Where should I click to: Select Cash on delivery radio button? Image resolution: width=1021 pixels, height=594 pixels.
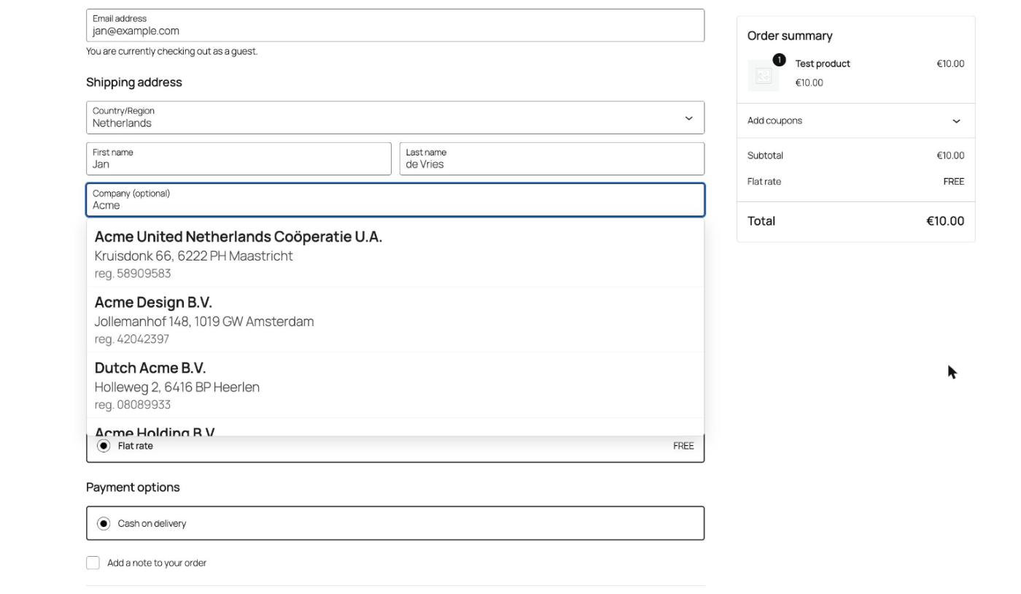tap(104, 523)
